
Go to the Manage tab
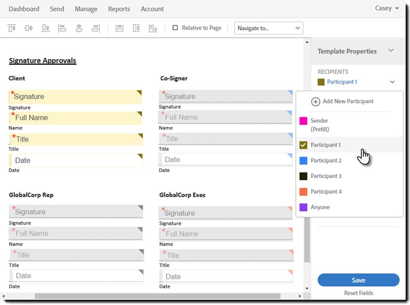(x=86, y=9)
